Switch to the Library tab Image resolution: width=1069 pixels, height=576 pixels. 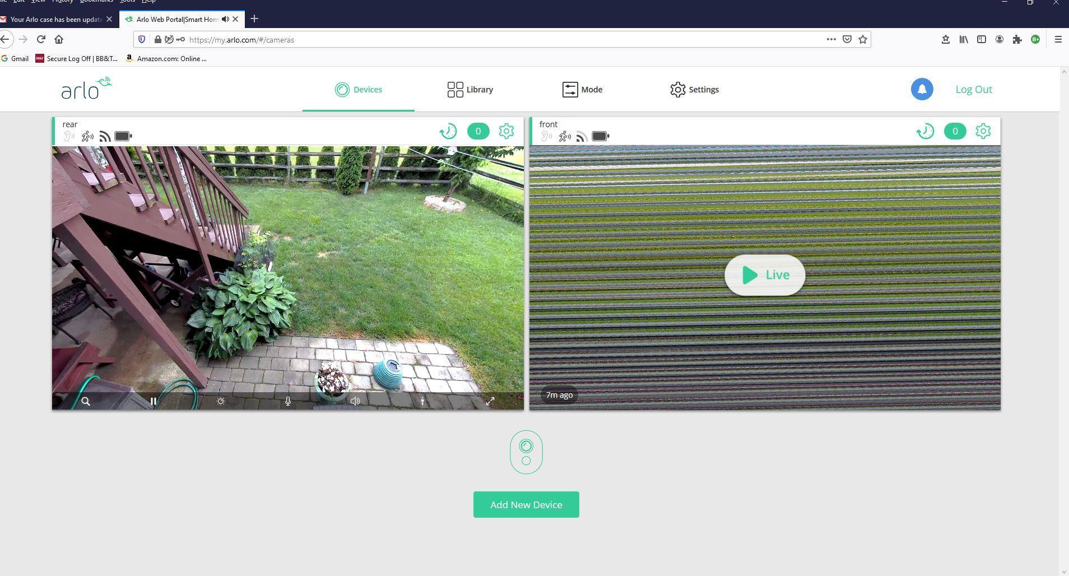(x=470, y=90)
